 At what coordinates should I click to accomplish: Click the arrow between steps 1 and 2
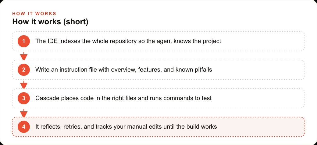click(x=24, y=56)
